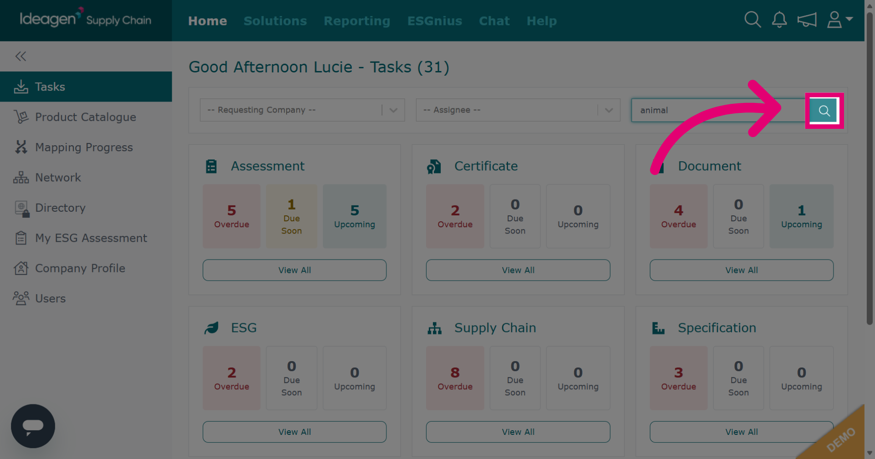Click the Certificate card icon
875x459 pixels.
[434, 167]
